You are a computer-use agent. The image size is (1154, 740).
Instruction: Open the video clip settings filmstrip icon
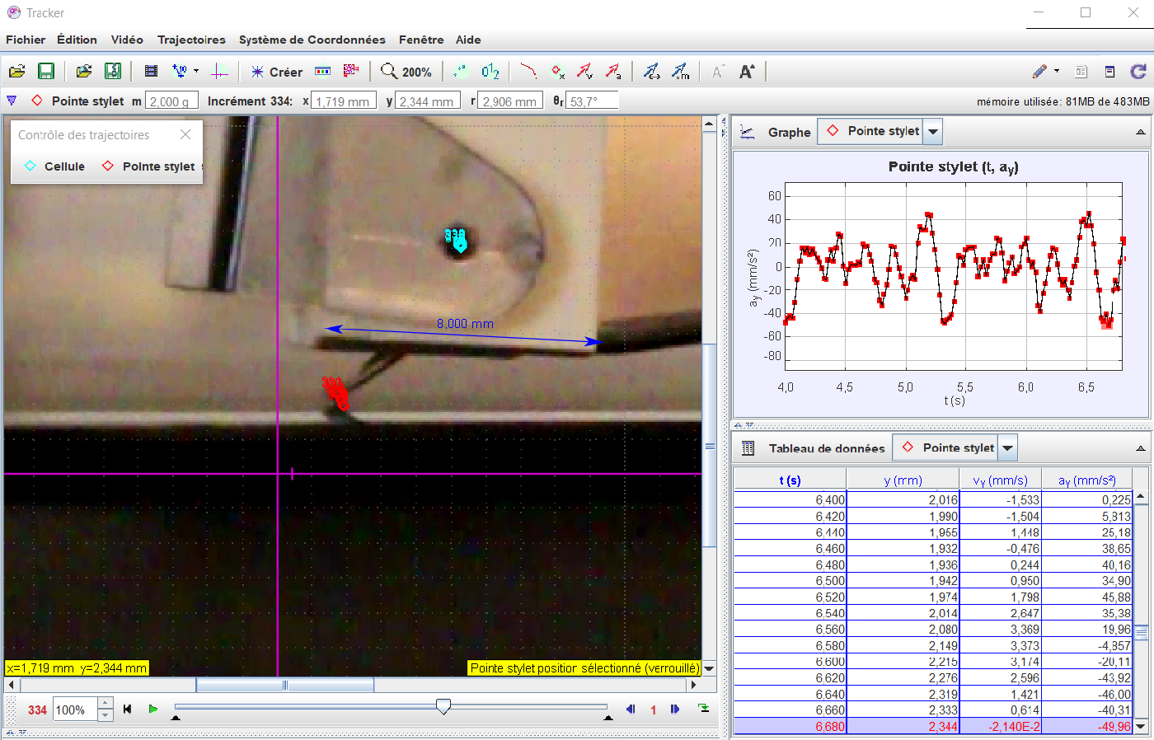[151, 72]
